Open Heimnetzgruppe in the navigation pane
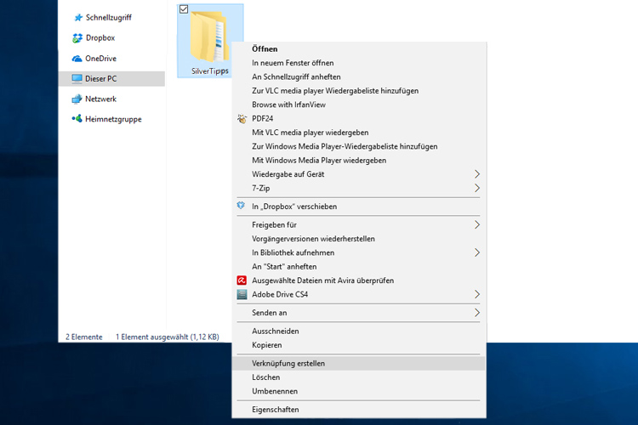This screenshot has width=638, height=425. [x=112, y=119]
